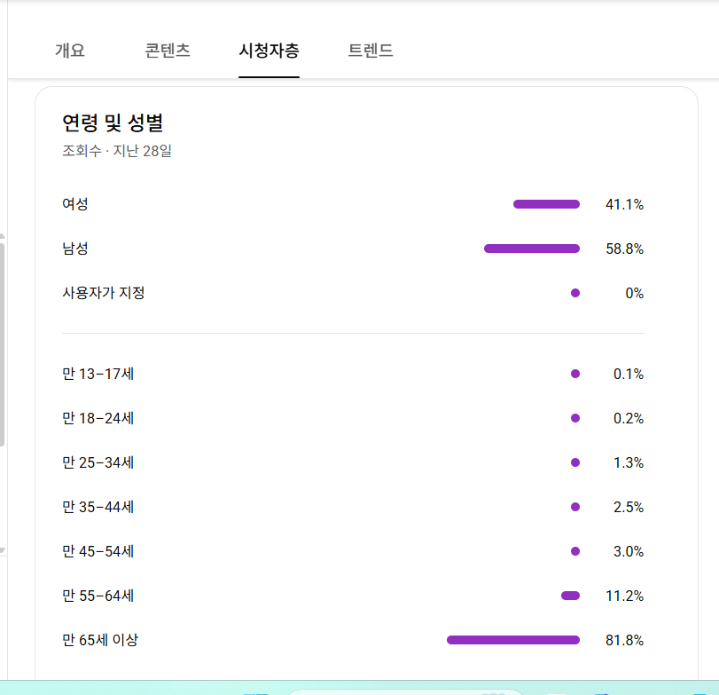Switch to the 개요 tab
The width and height of the screenshot is (719, 695).
70,51
